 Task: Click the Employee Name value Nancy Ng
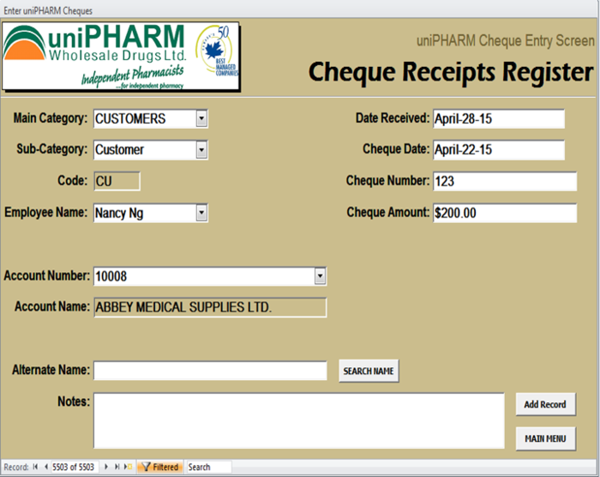coord(119,213)
